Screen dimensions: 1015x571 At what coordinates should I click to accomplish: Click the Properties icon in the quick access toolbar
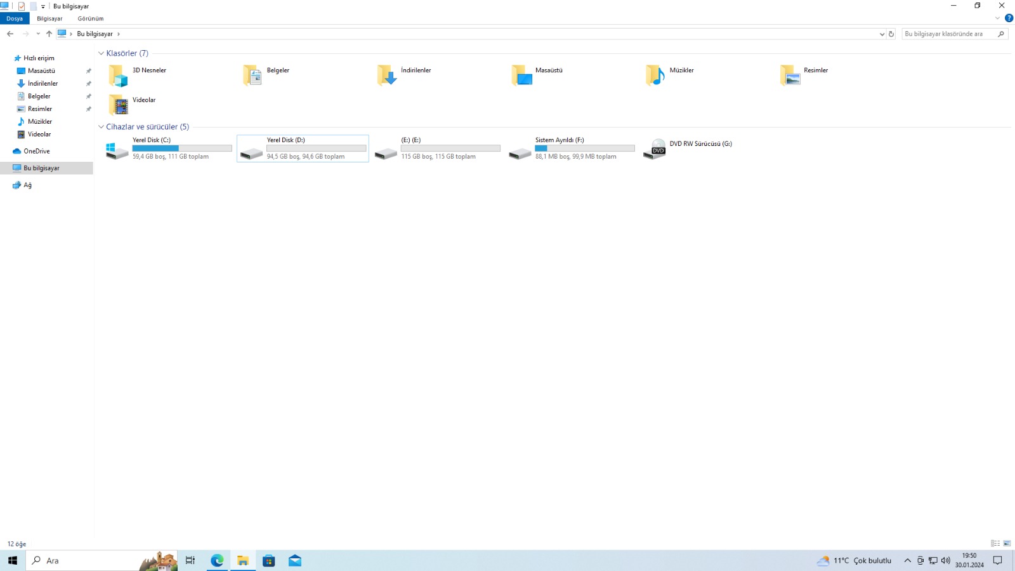22,6
